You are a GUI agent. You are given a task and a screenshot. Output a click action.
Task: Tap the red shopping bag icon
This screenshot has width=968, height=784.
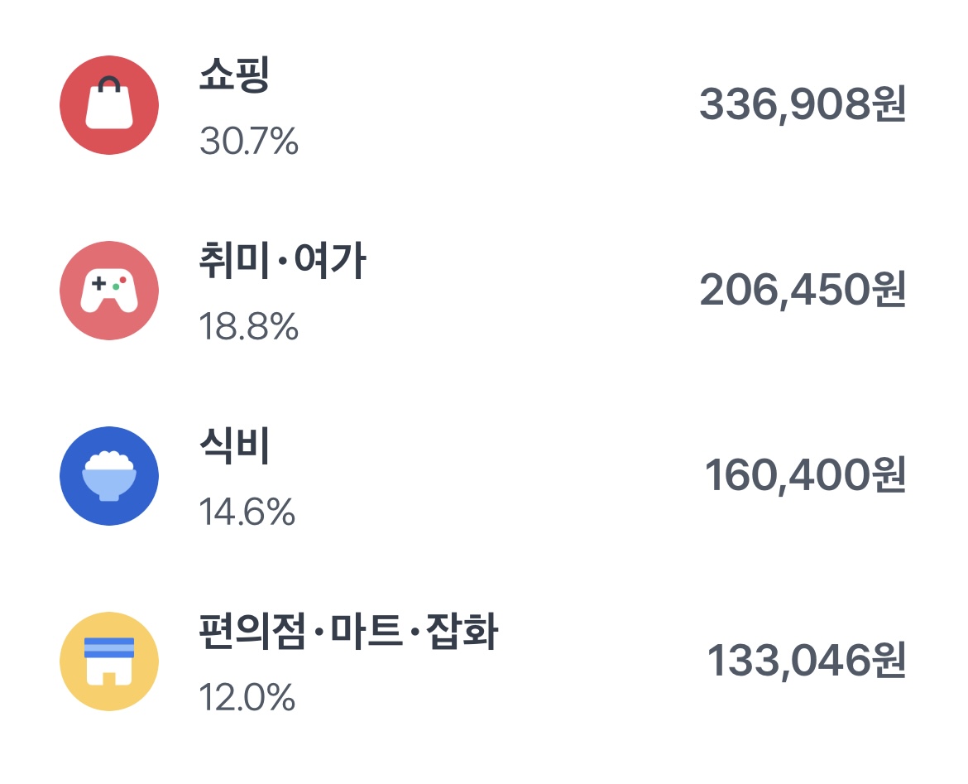point(109,105)
